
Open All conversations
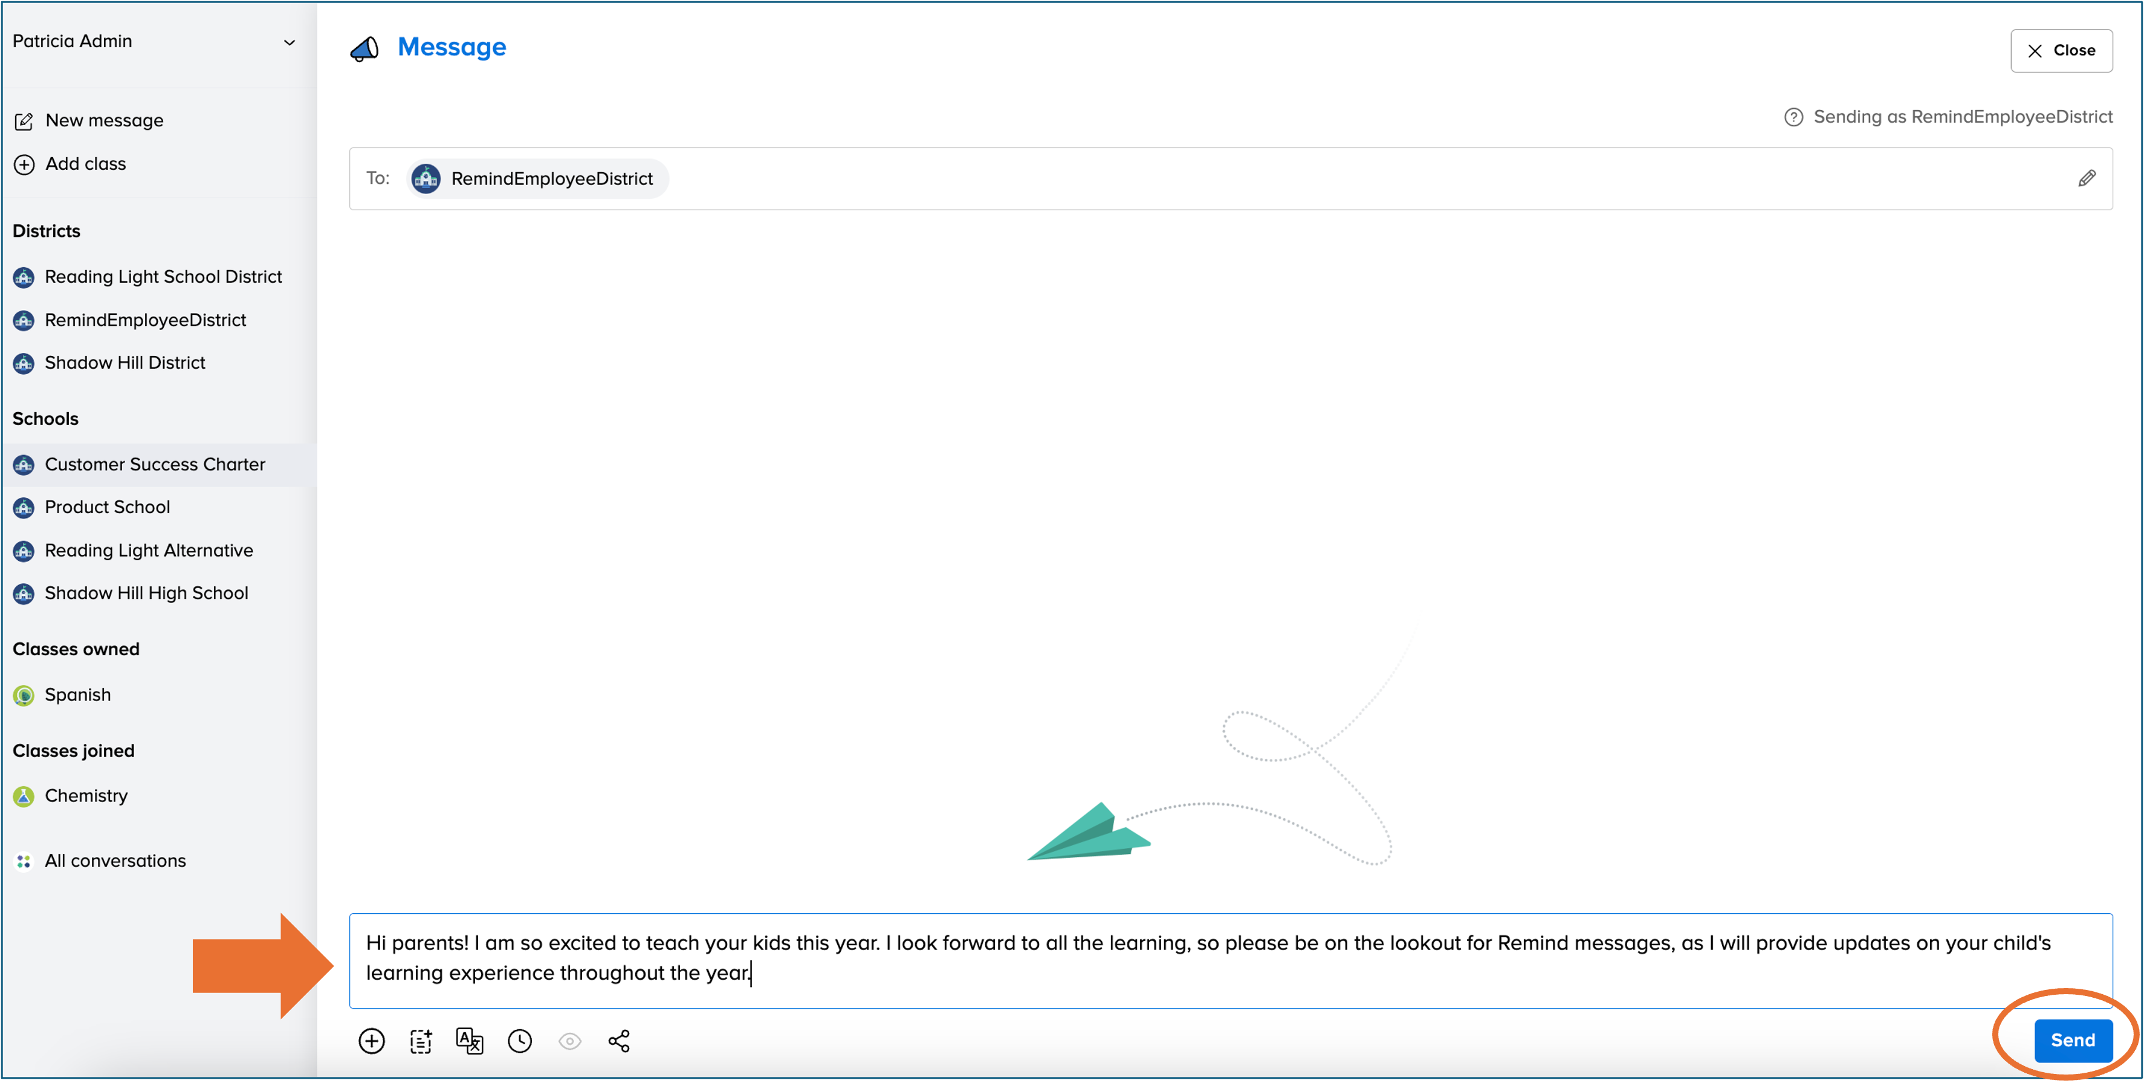[x=115, y=861]
